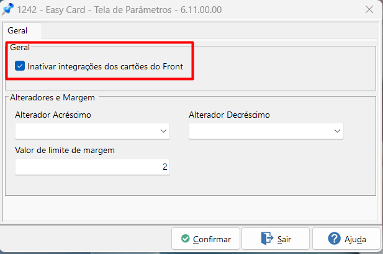Switch to the Geral tab
Screen dimensions: 383x254
pyautogui.click(x=17, y=30)
